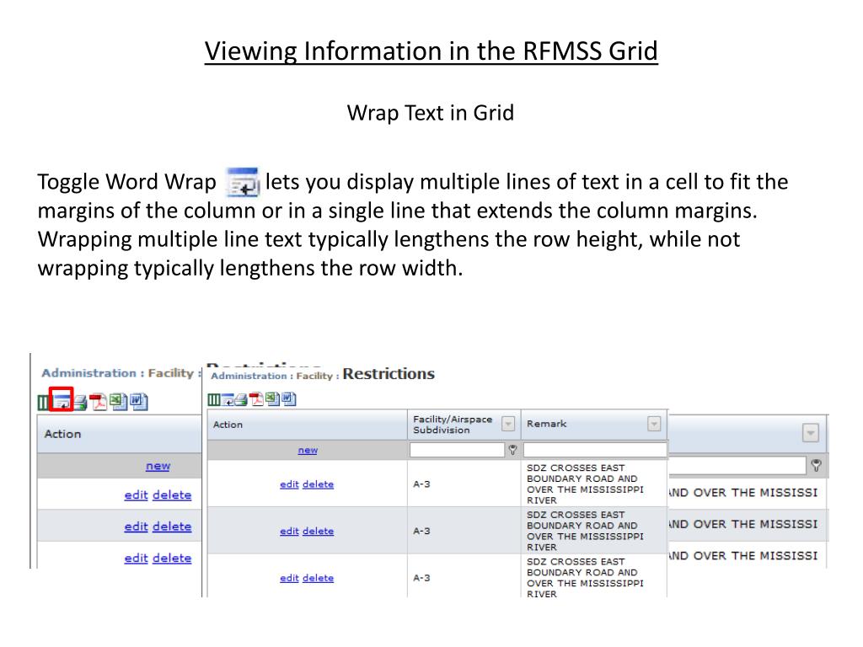Export to Excel icon in left screenshot toolbar
This screenshot has height=647, width=863.
pyautogui.click(x=118, y=402)
